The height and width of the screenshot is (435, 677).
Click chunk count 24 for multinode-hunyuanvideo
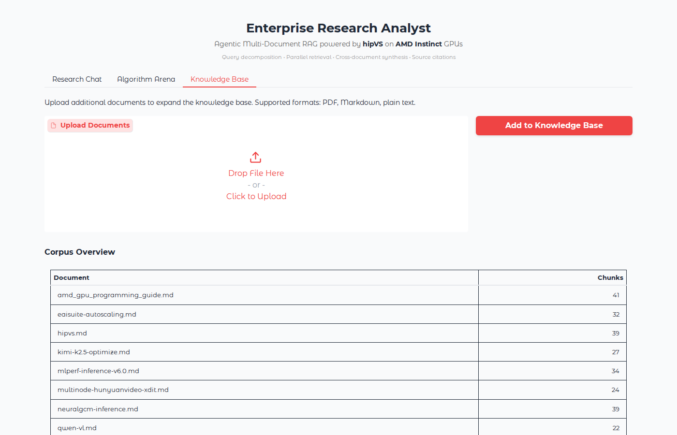coord(615,390)
